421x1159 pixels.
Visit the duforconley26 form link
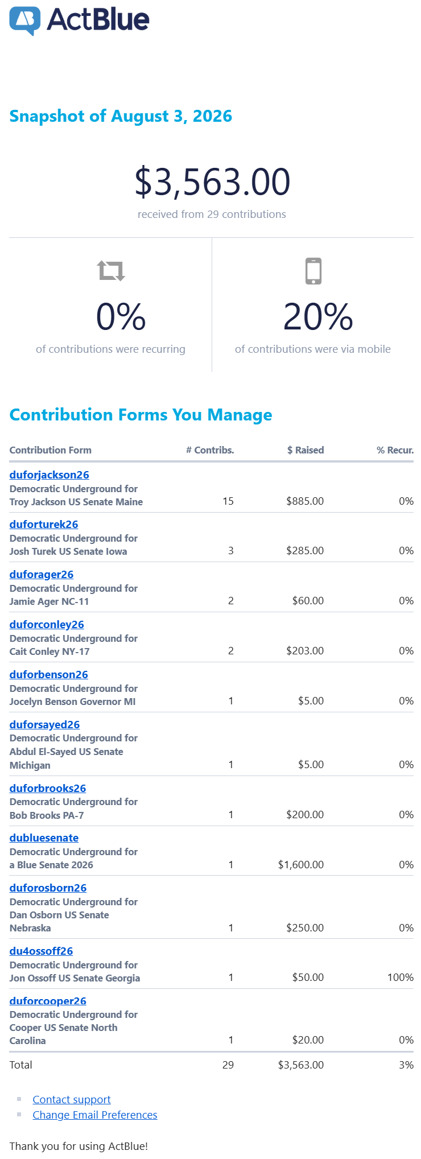[47, 624]
